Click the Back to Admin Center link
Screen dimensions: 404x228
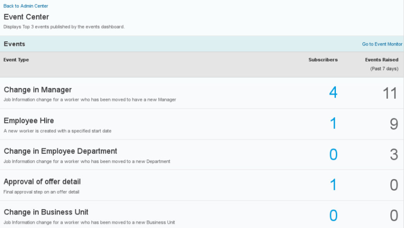[26, 6]
